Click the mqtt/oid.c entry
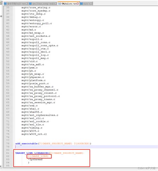Viewport: 158px width, 171px height. [x=29, y=61]
